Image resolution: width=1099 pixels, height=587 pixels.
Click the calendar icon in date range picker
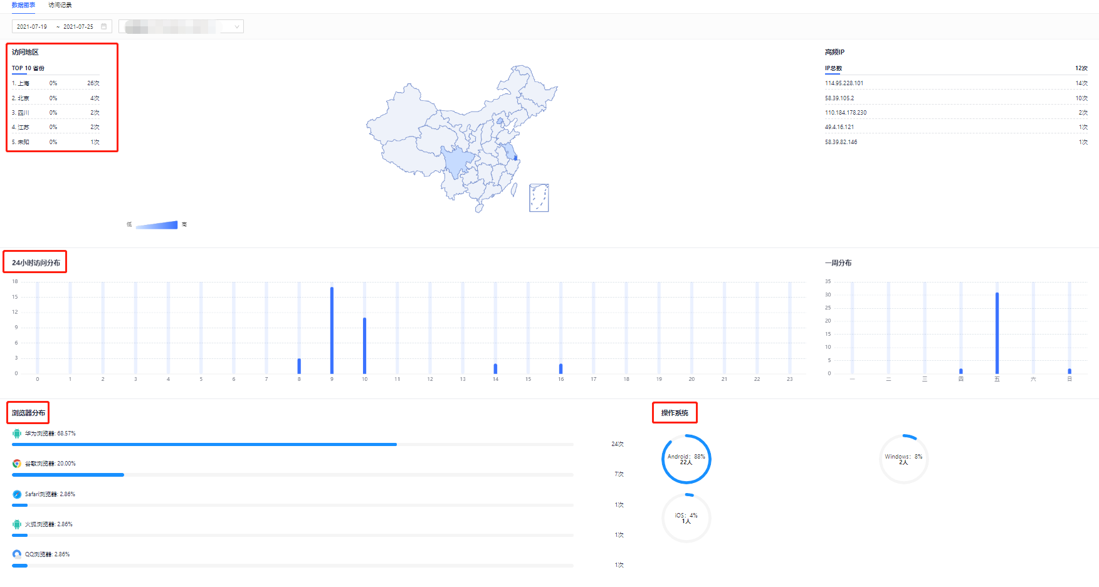click(x=104, y=26)
